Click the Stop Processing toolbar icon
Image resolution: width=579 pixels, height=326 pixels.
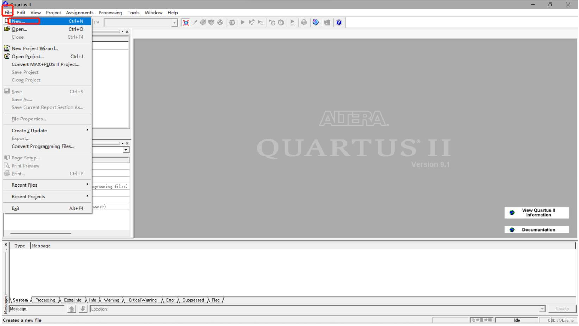(x=232, y=22)
